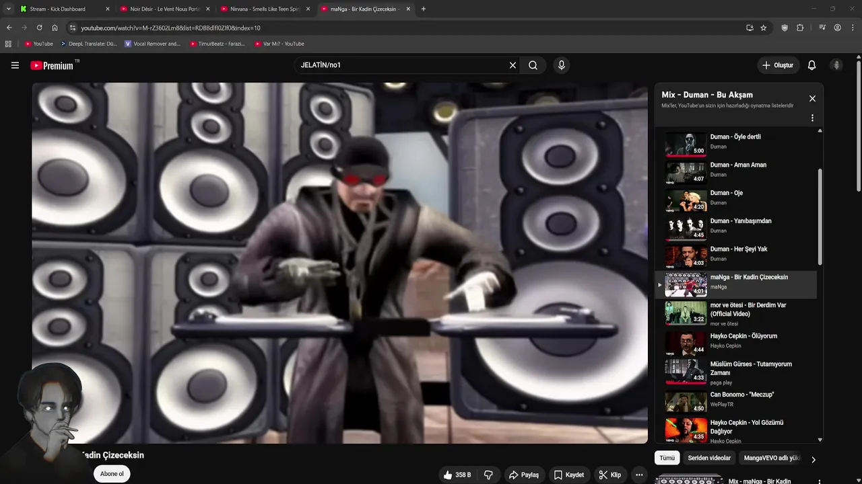Open the shield extension icon
This screenshot has height=484, width=862.
click(x=785, y=28)
